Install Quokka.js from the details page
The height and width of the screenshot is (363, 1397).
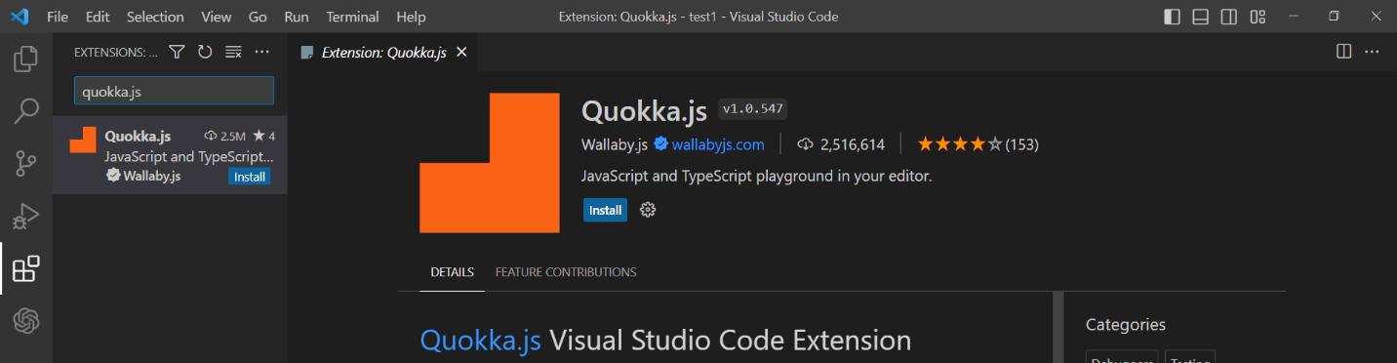click(605, 210)
